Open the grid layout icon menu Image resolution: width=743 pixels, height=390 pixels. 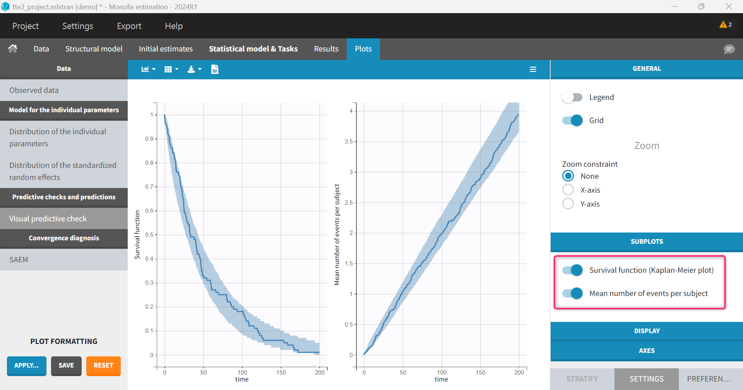171,69
